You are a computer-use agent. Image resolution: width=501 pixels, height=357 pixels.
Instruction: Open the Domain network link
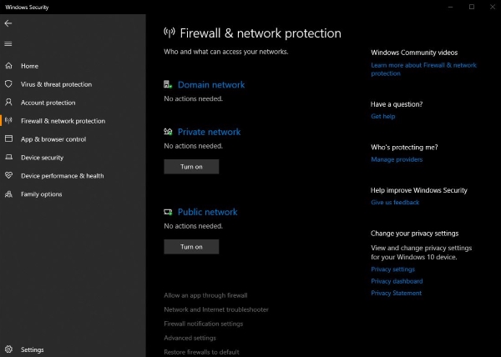tap(211, 84)
